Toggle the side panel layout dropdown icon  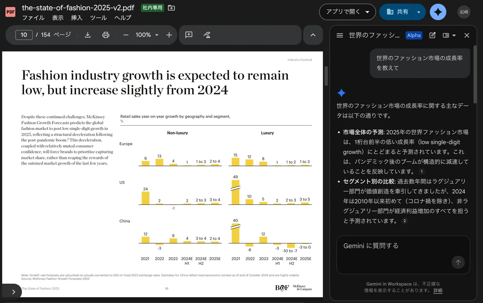pyautogui.click(x=449, y=35)
